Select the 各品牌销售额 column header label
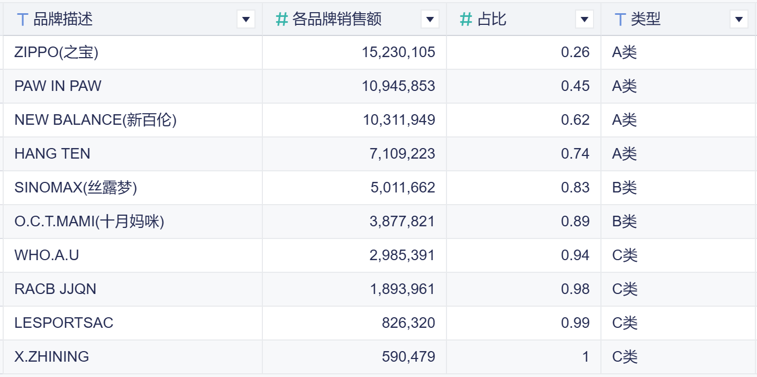 pyautogui.click(x=337, y=20)
